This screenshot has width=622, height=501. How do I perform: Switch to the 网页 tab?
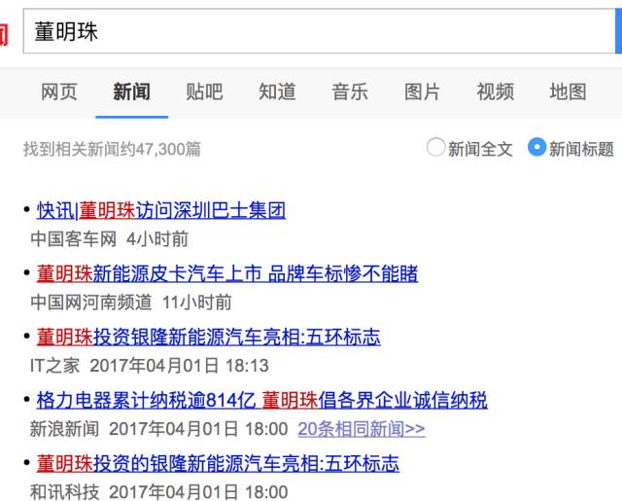coord(59,91)
